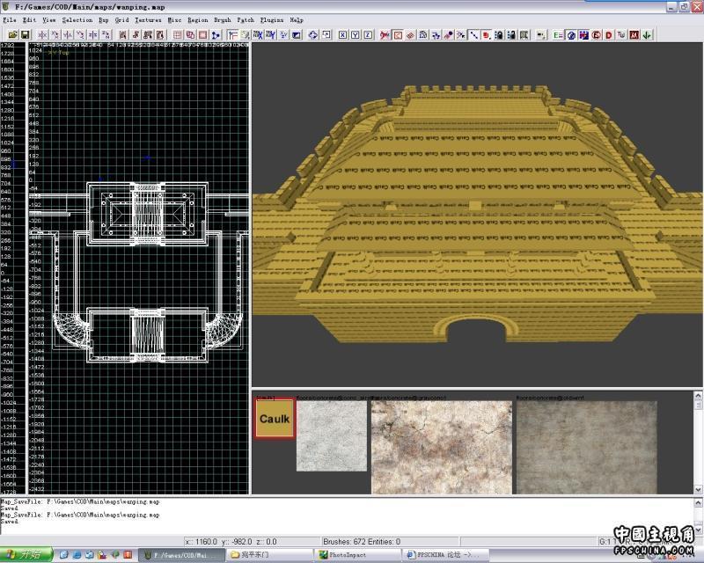Open the Region menu
Screen dimensions: 704x563
coord(197,20)
